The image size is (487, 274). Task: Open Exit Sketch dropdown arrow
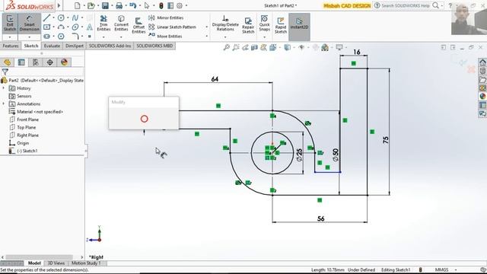click(x=10, y=37)
